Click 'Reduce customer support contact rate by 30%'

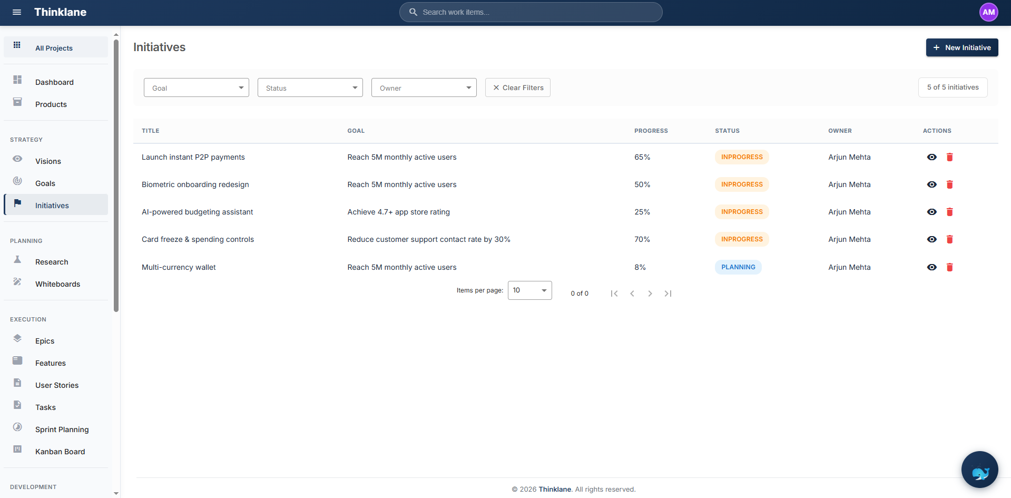(429, 239)
